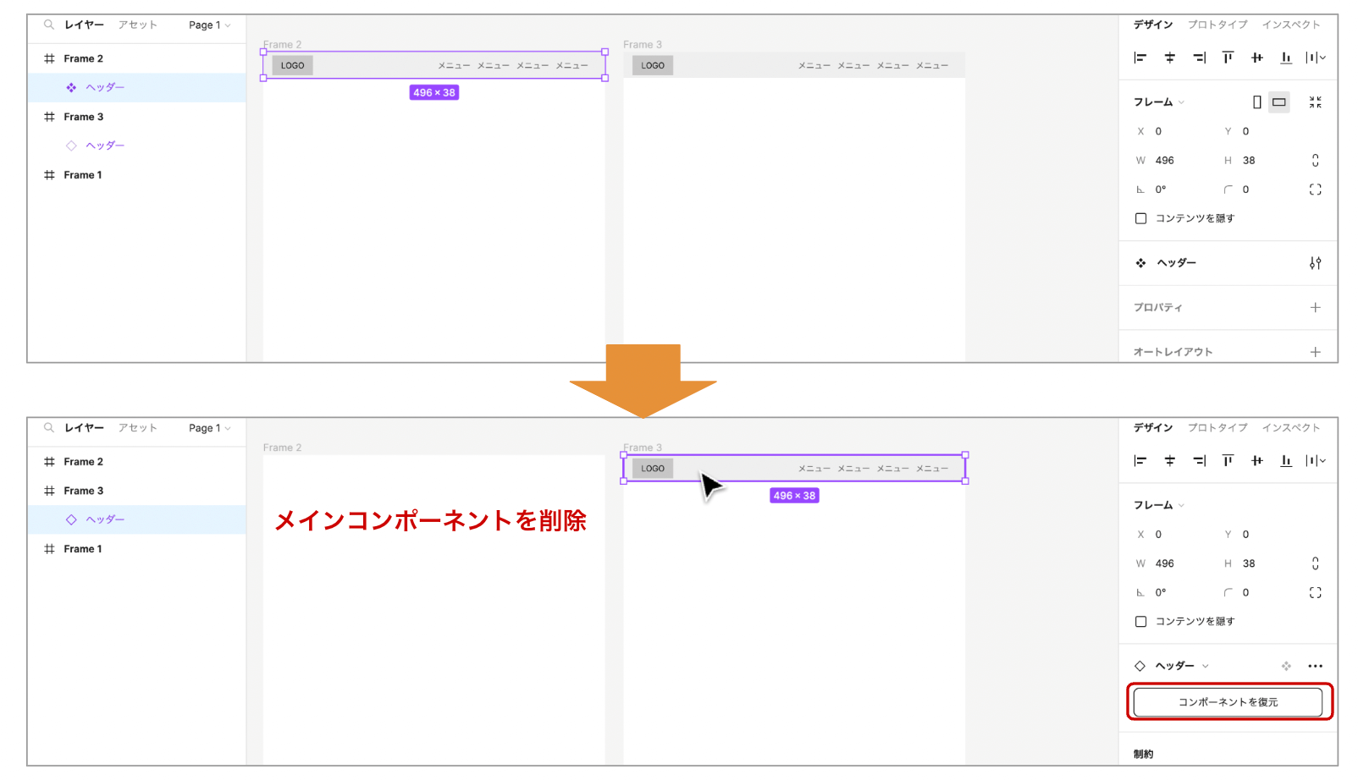1358x780 pixels.
Task: Toggle independent corners in upper screenshot
Action: [x=1315, y=190]
